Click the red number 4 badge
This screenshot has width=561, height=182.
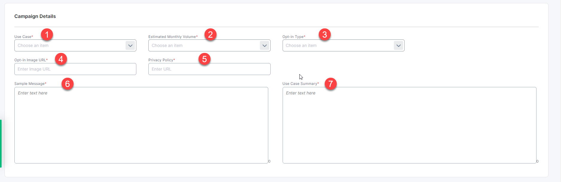click(61, 59)
